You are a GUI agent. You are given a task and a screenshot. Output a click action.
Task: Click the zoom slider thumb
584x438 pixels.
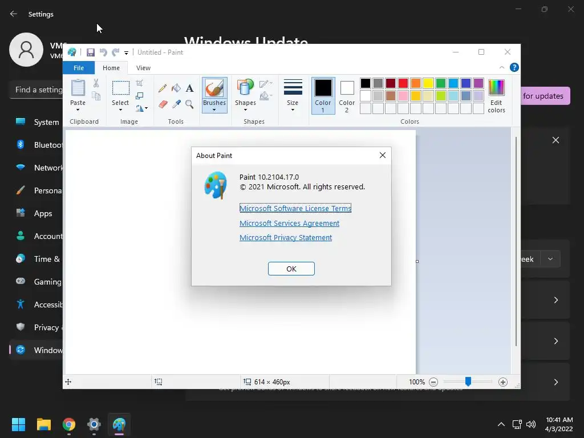468,382
